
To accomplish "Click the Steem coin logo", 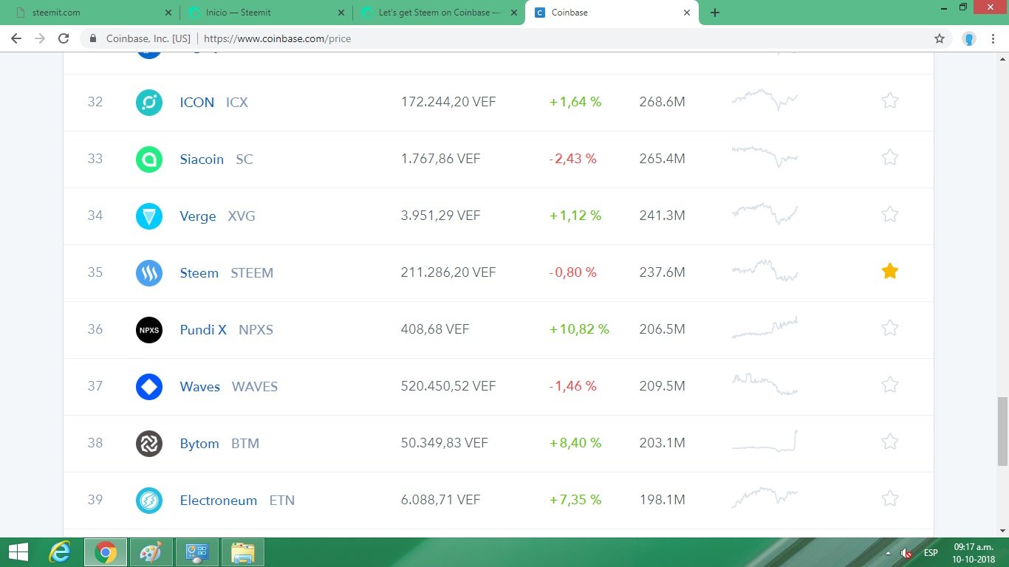I will click(x=149, y=273).
